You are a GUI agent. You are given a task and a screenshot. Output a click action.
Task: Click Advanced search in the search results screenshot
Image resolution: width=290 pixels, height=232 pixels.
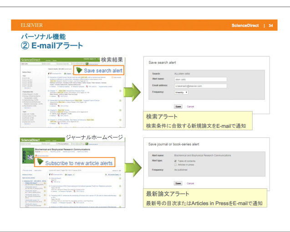[94, 64]
